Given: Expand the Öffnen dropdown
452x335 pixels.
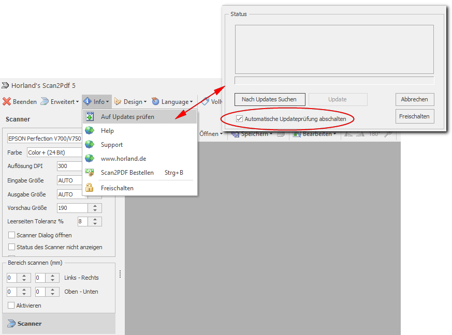Looking at the screenshot, I should (211, 134).
